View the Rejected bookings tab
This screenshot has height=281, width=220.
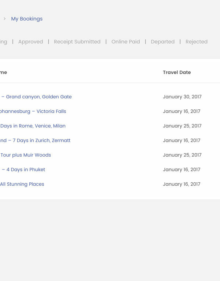[196, 42]
